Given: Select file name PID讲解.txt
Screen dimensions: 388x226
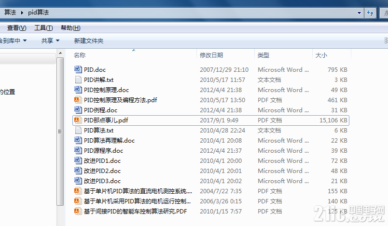Looking at the screenshot, I should 98,80.
